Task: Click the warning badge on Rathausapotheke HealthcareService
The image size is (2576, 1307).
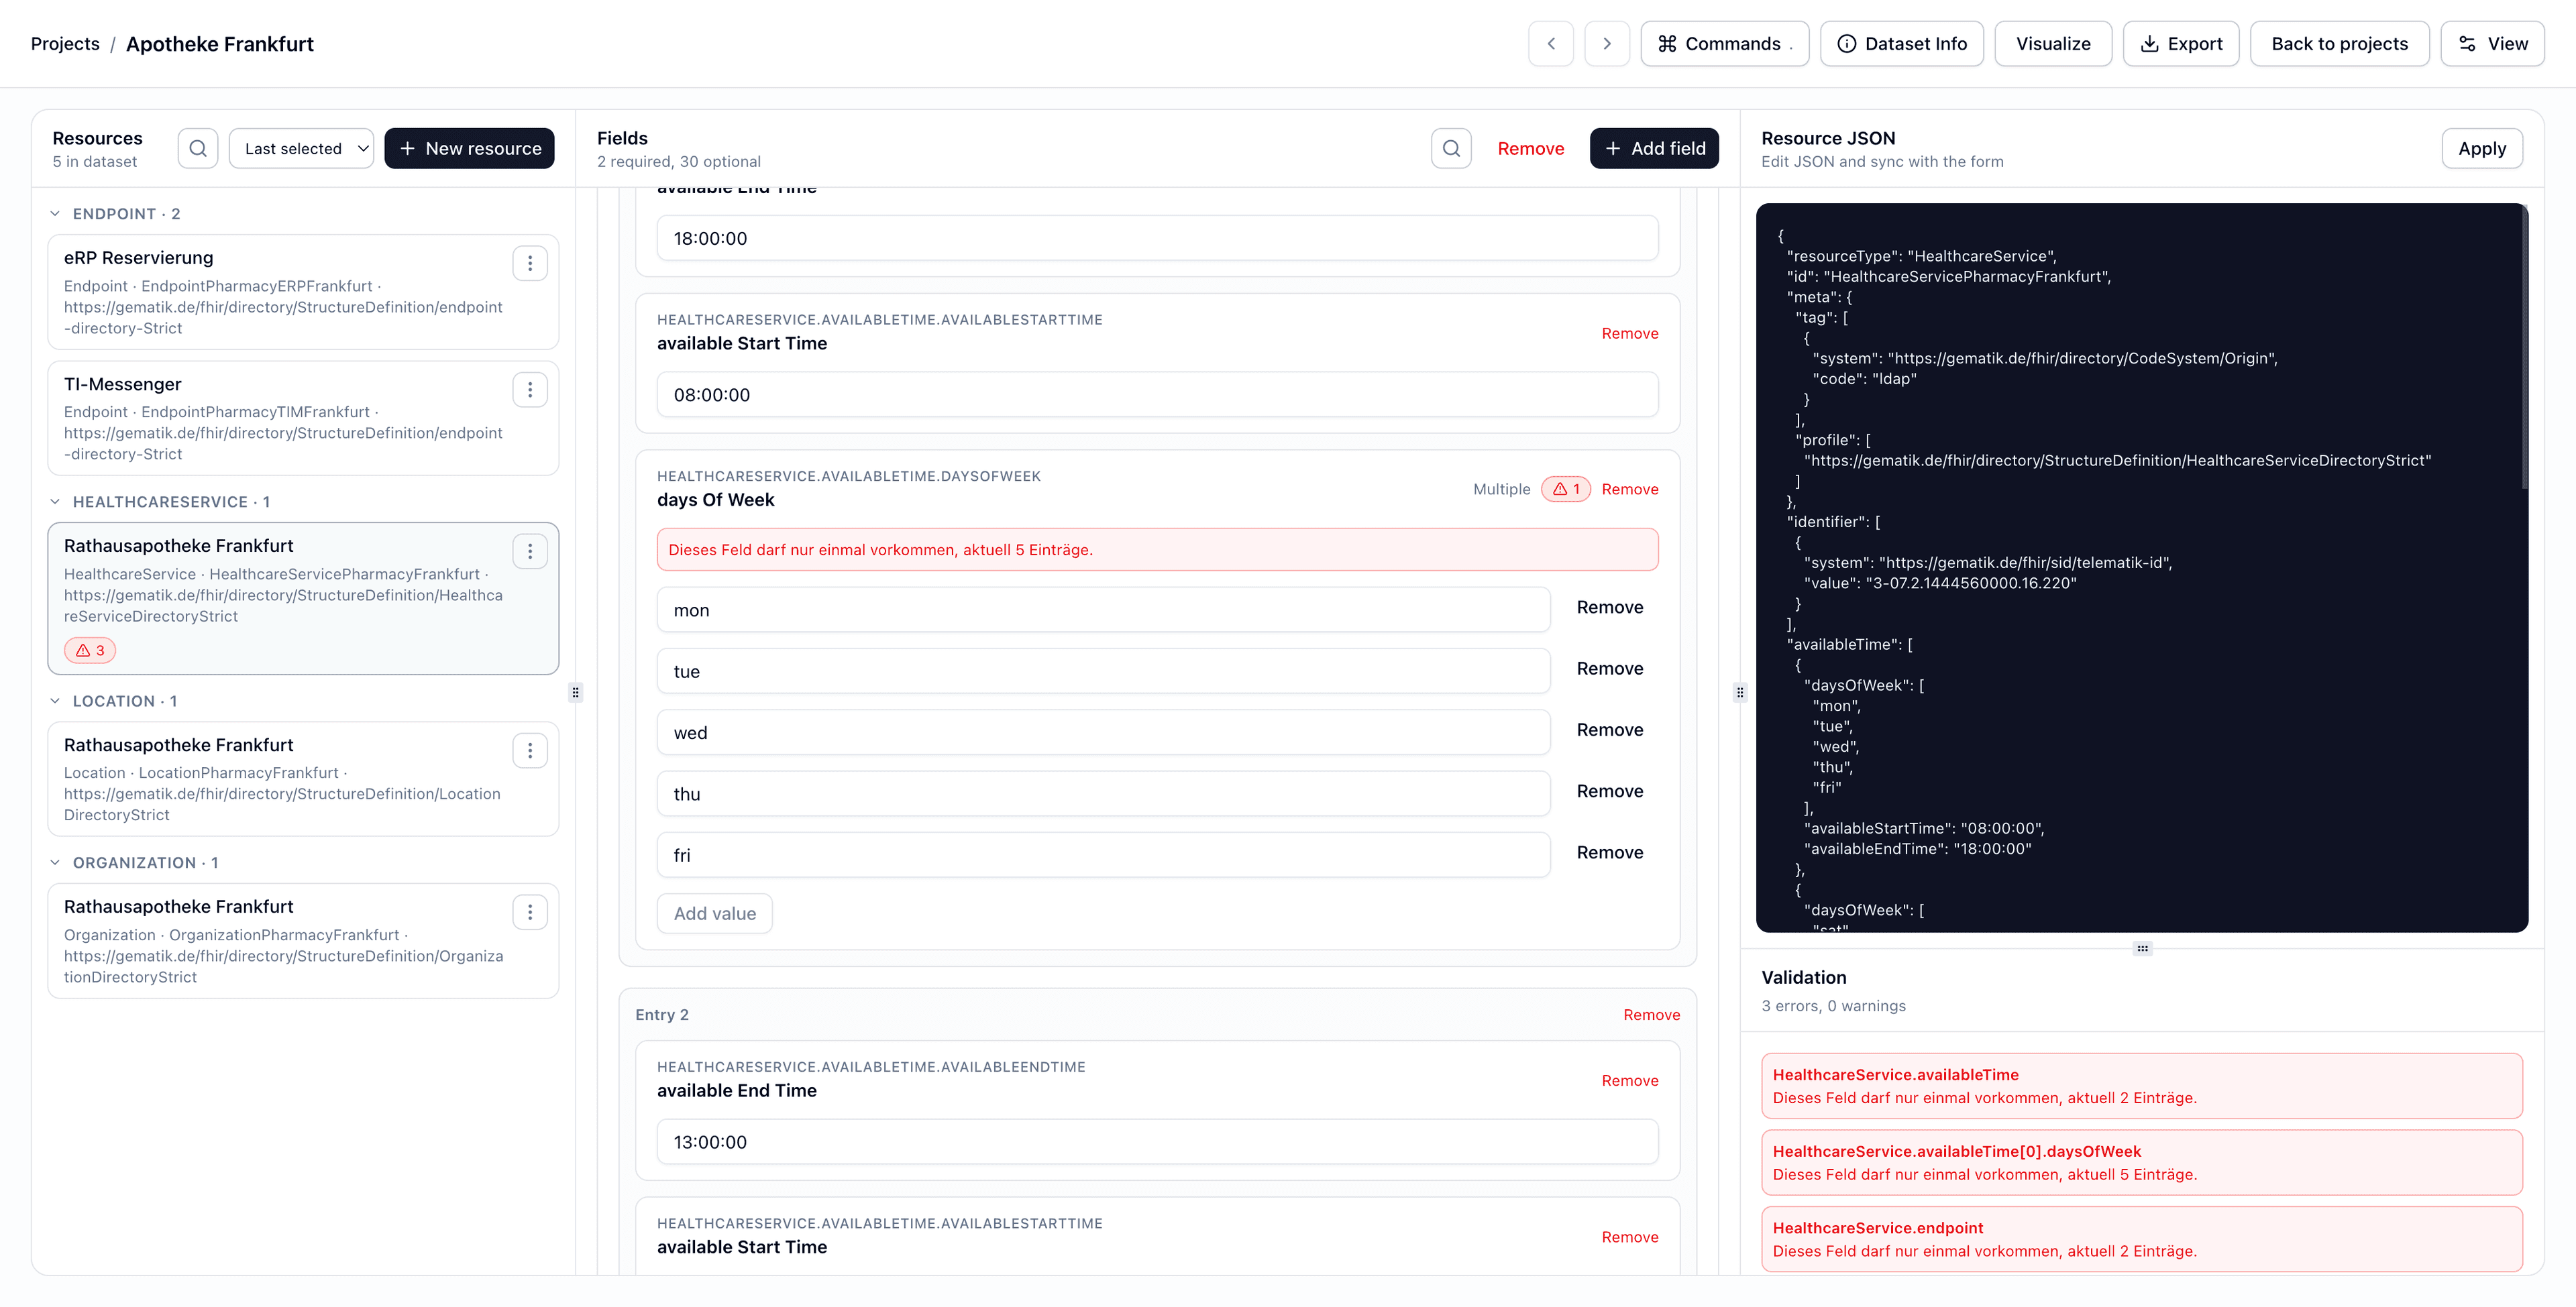Action: pyautogui.click(x=89, y=650)
